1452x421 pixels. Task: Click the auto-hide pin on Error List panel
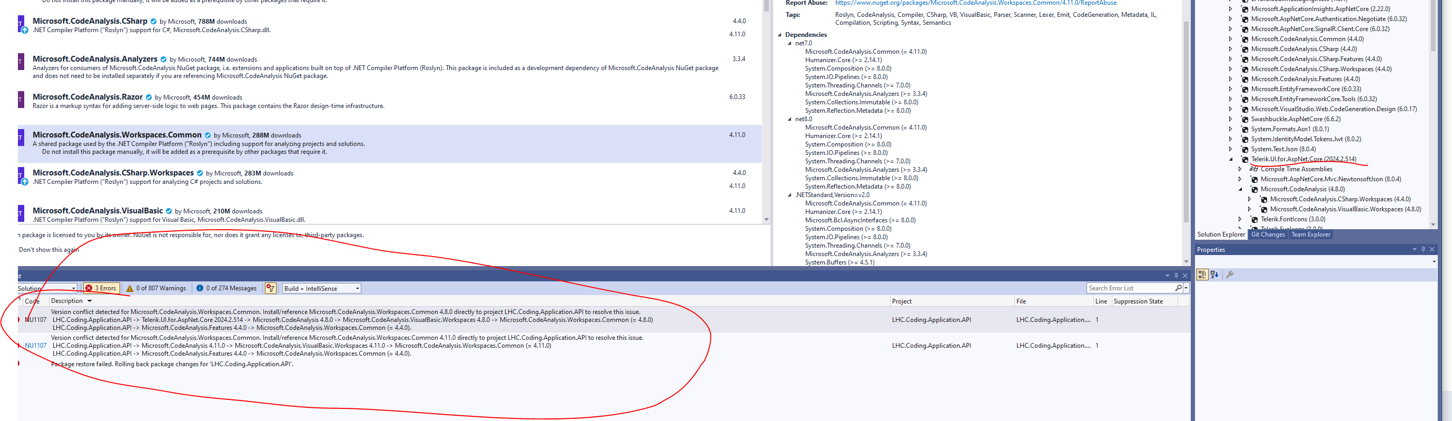pyautogui.click(x=1176, y=276)
